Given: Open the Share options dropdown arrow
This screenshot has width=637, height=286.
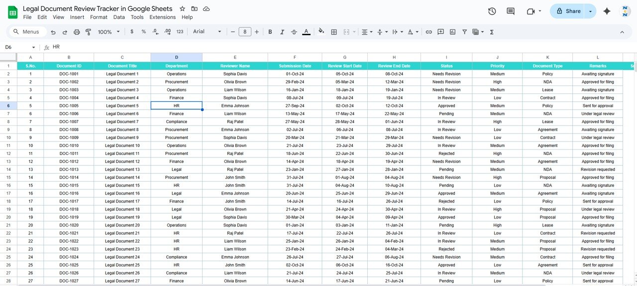Looking at the screenshot, I should [590, 11].
